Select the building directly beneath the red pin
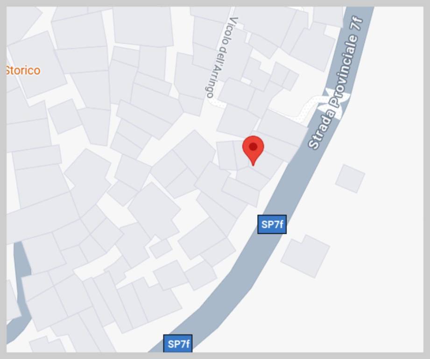Viewport: 430px width, 359px height. (x=253, y=179)
